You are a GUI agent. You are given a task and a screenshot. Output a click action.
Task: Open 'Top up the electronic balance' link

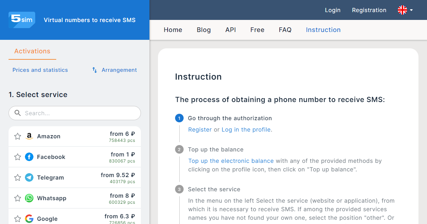[231, 161]
